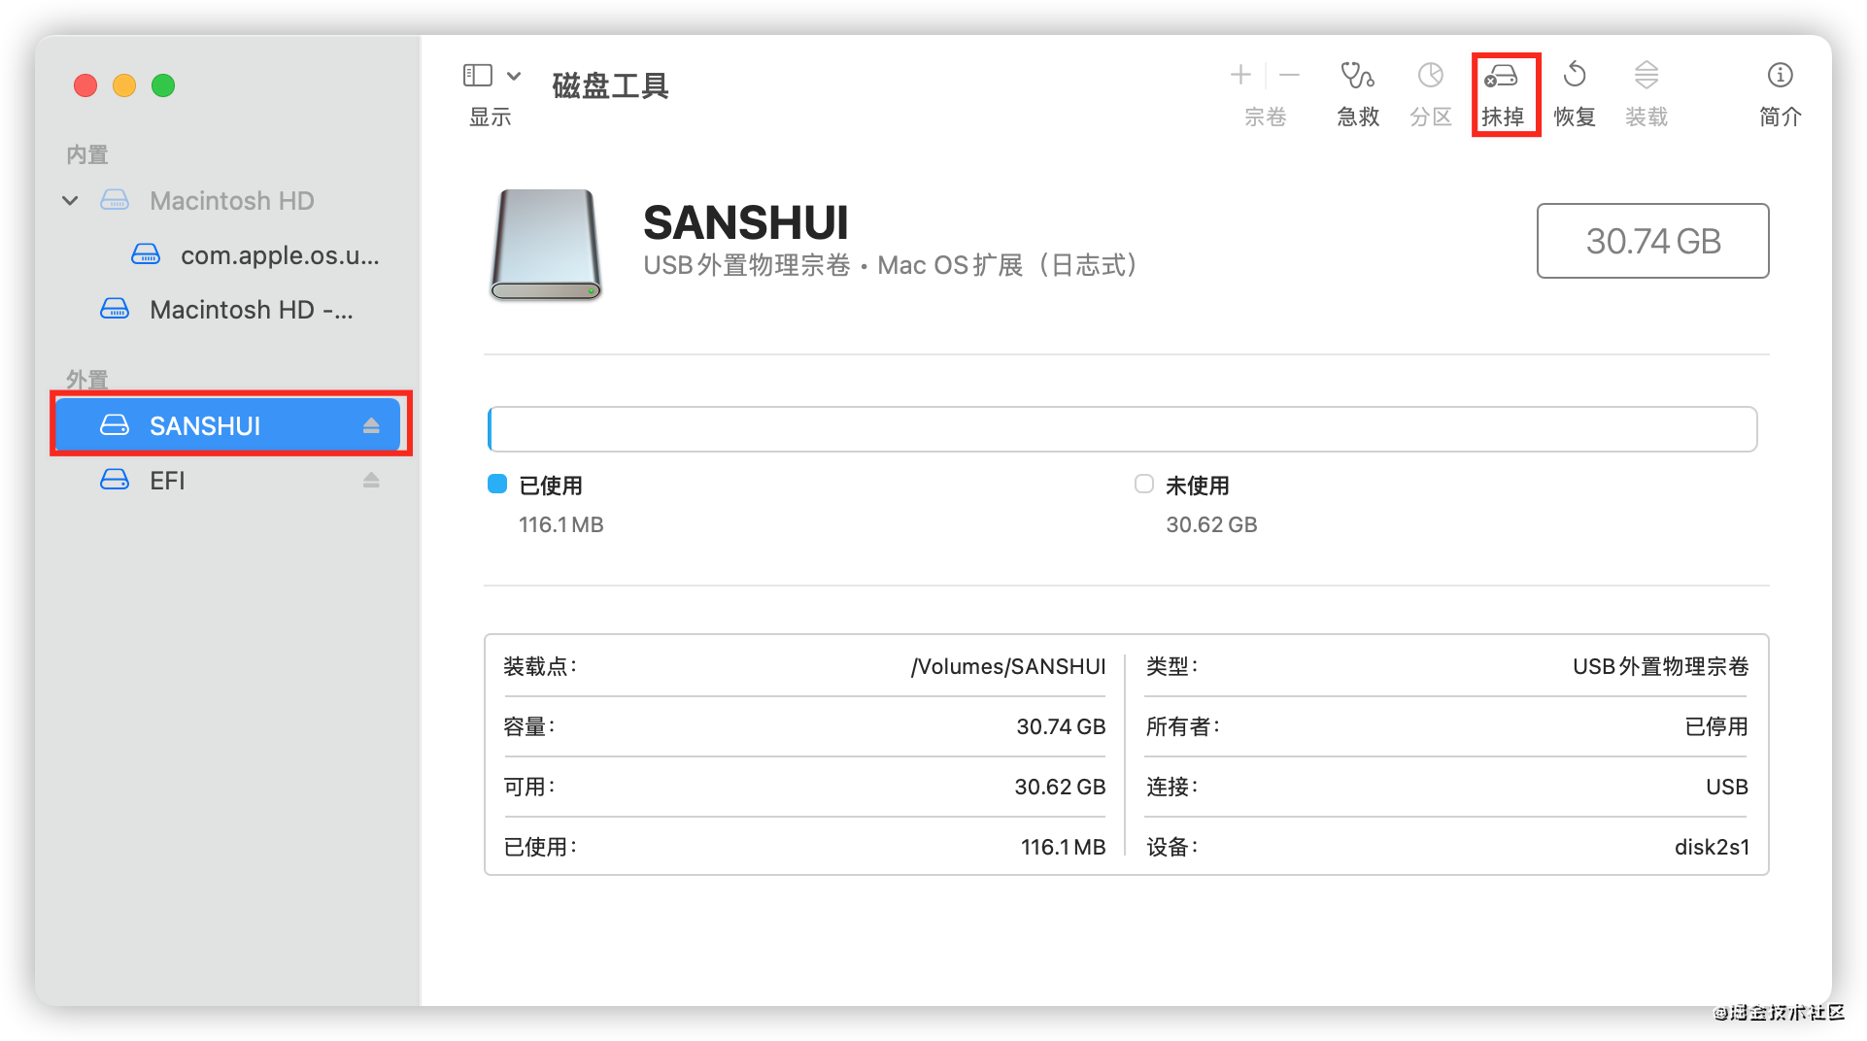This screenshot has height=1041, width=1867.
Task: Click the 已使用 row value 116.1 MB in table
Action: coord(1063,847)
